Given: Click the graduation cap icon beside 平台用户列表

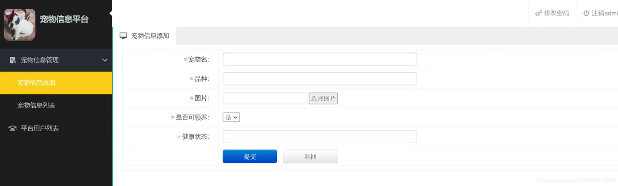Looking at the screenshot, I should [x=13, y=128].
